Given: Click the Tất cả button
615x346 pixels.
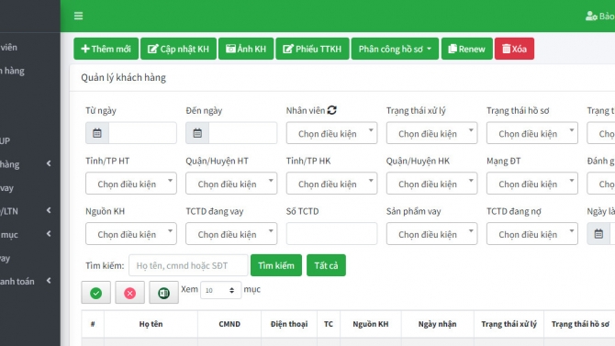Looking at the screenshot, I should pos(326,265).
